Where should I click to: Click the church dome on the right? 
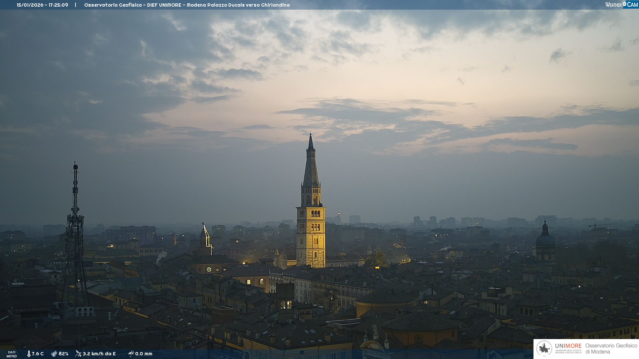545,240
